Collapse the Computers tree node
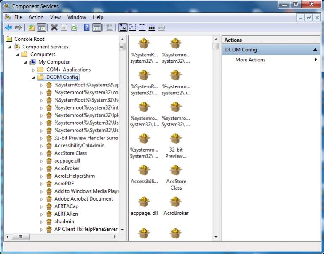324x254 pixels. [x=17, y=55]
